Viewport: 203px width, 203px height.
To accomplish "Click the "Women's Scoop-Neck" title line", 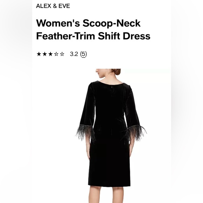I will pos(88,23).
